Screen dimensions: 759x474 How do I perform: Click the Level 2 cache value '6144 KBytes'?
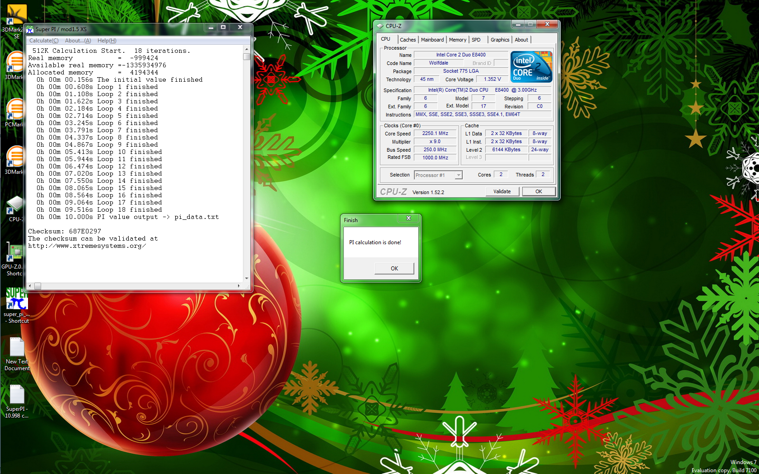[x=506, y=150]
